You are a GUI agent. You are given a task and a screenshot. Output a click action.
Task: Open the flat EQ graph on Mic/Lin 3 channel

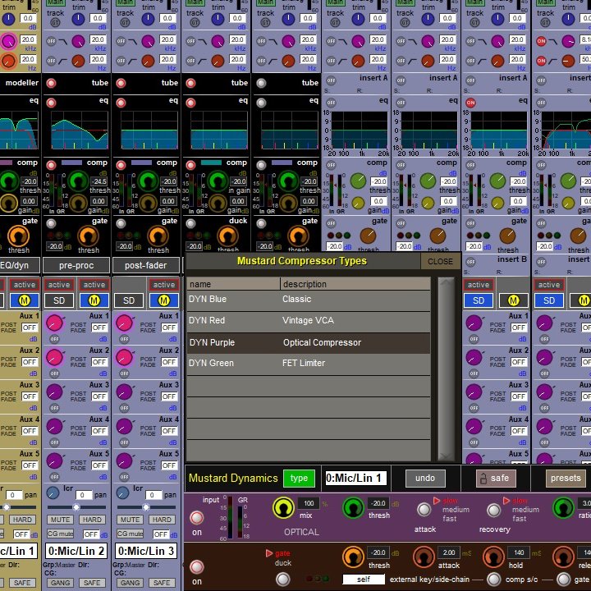(149, 131)
